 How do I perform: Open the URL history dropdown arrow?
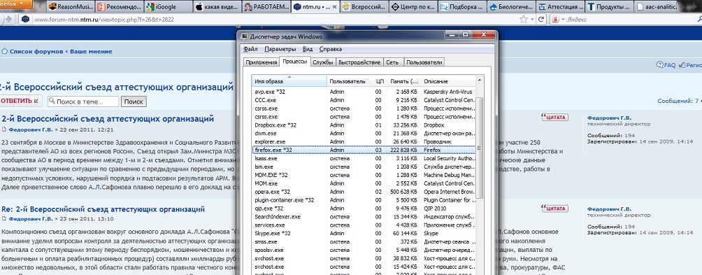532,20
